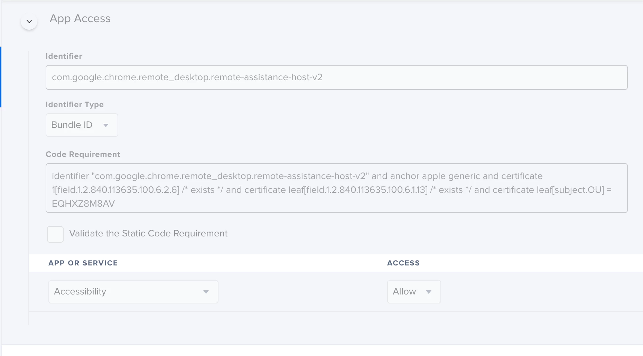
Task: Enable Validate the Static Code Requirement checkbox
Action: pyautogui.click(x=55, y=234)
